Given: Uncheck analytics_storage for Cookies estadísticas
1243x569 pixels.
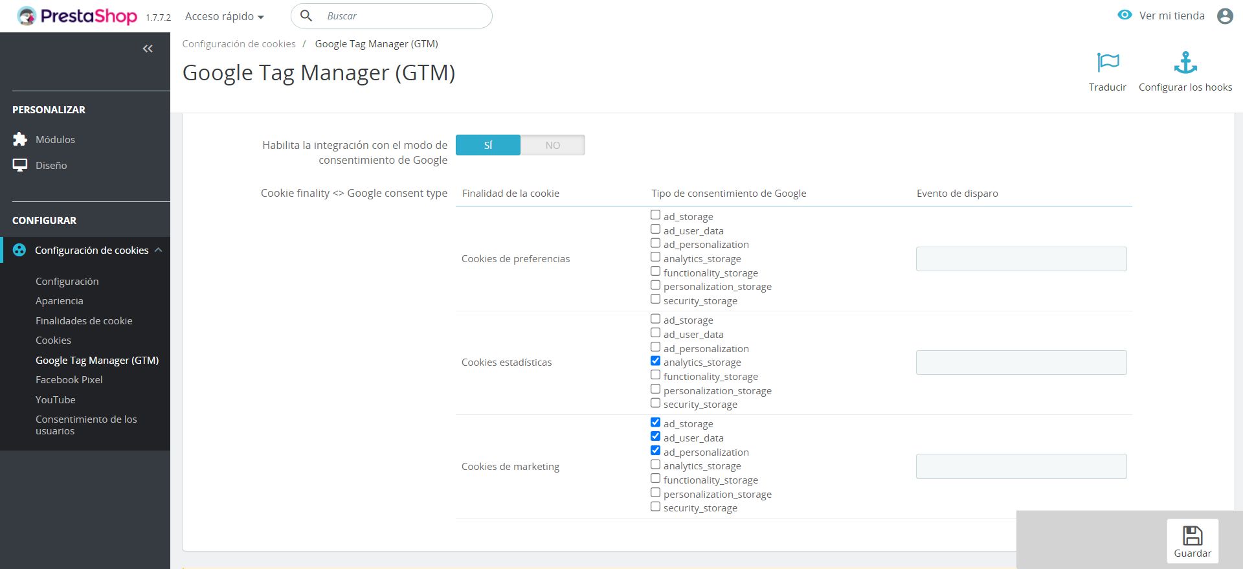Looking at the screenshot, I should click(x=656, y=361).
